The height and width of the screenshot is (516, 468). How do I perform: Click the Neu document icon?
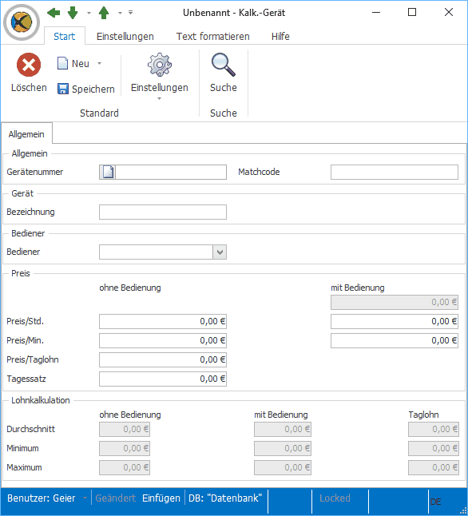(x=62, y=63)
